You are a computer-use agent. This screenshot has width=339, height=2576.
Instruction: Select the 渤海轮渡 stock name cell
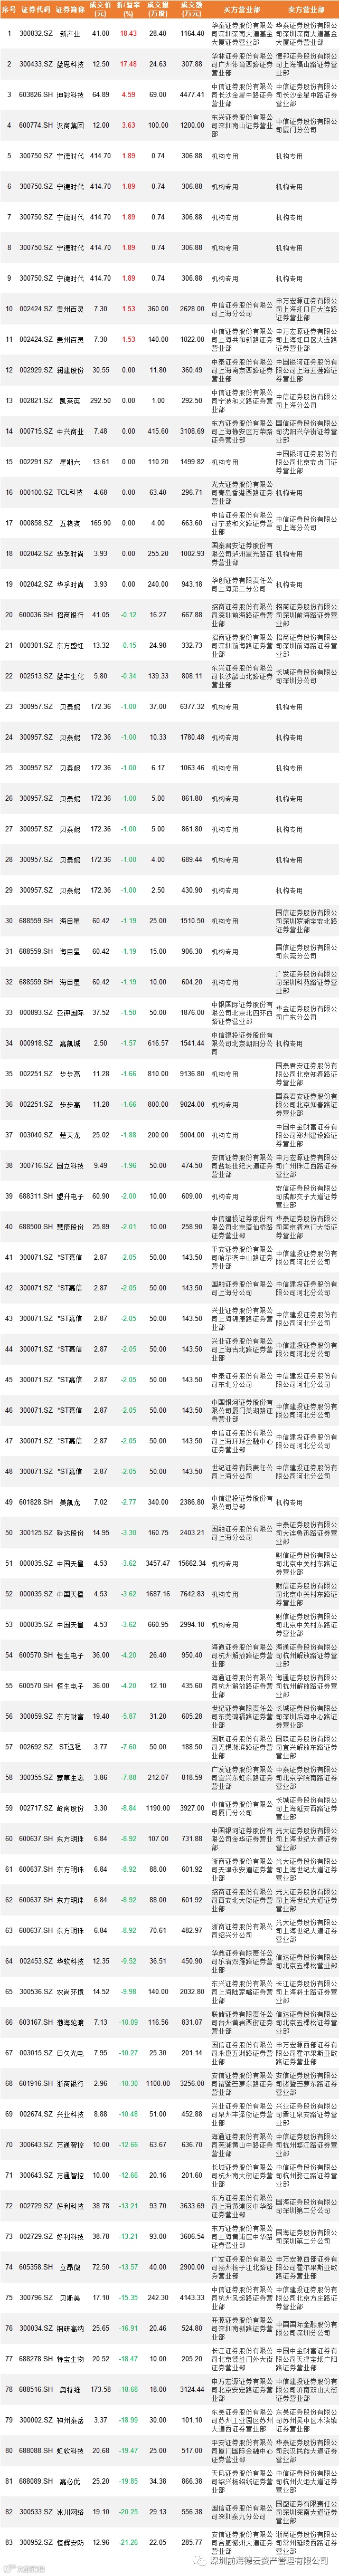(70, 2023)
